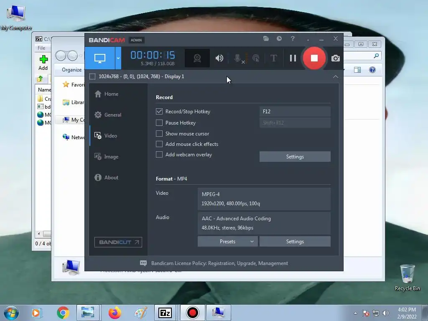Image resolution: width=428 pixels, height=321 pixels.
Task: Stop recording with red button
Action: (314, 58)
